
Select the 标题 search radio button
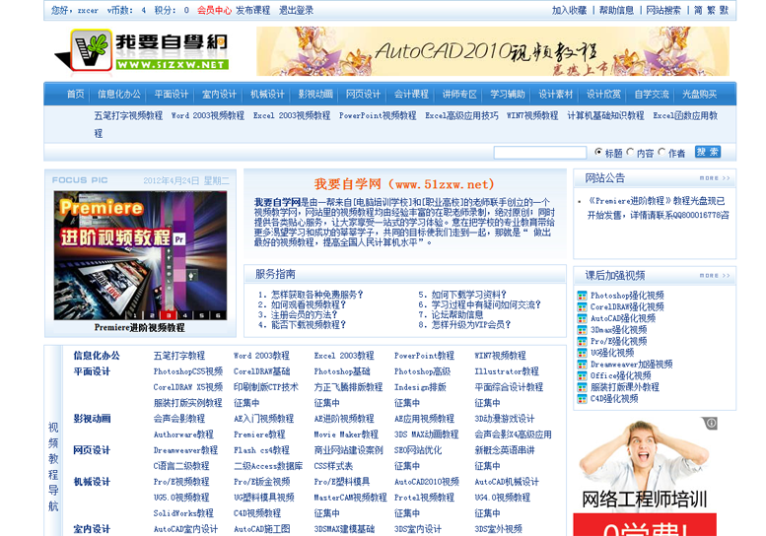598,153
